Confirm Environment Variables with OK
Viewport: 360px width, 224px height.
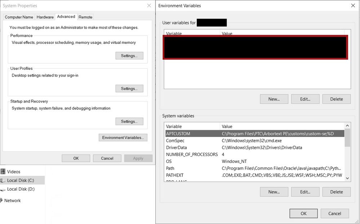tap(303, 213)
